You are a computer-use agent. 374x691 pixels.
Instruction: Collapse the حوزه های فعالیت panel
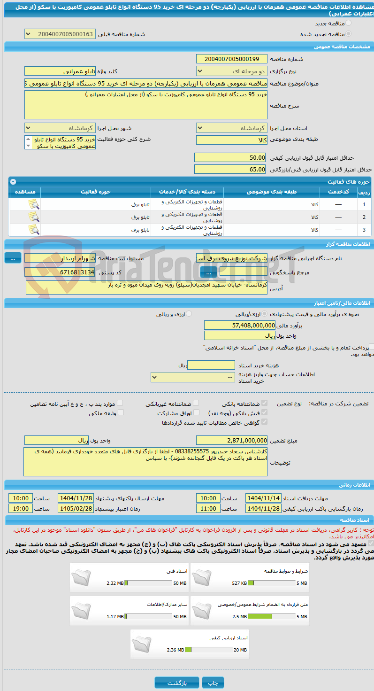[13, 181]
